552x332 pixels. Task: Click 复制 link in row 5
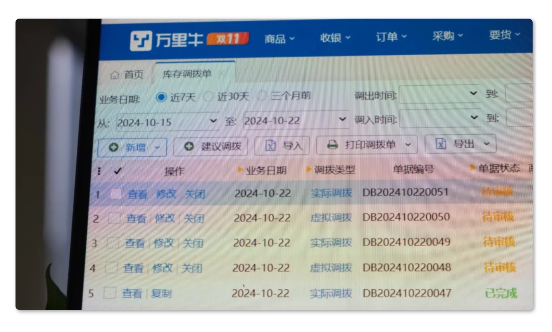pyautogui.click(x=161, y=293)
